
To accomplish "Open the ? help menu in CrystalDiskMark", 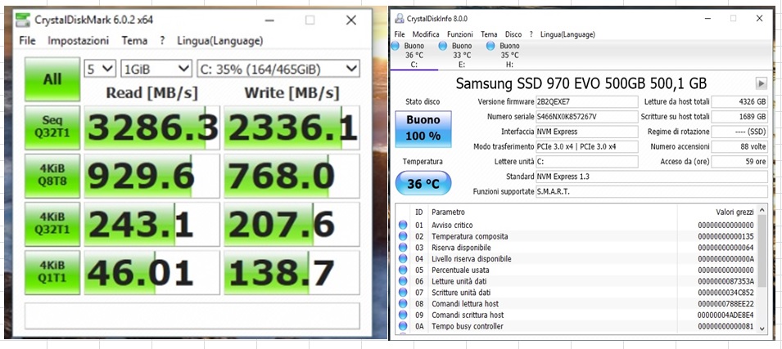I will 162,41.
